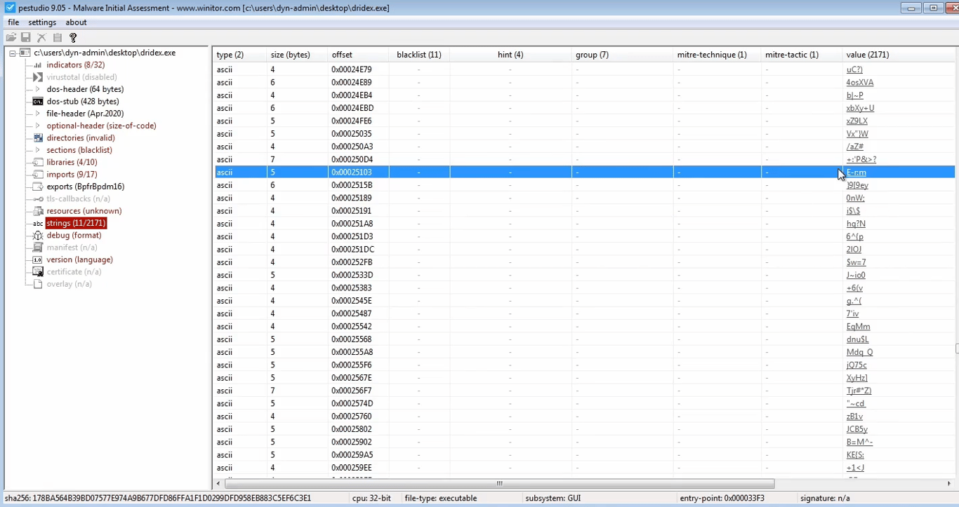Click the virustotal node icon

tap(38, 77)
